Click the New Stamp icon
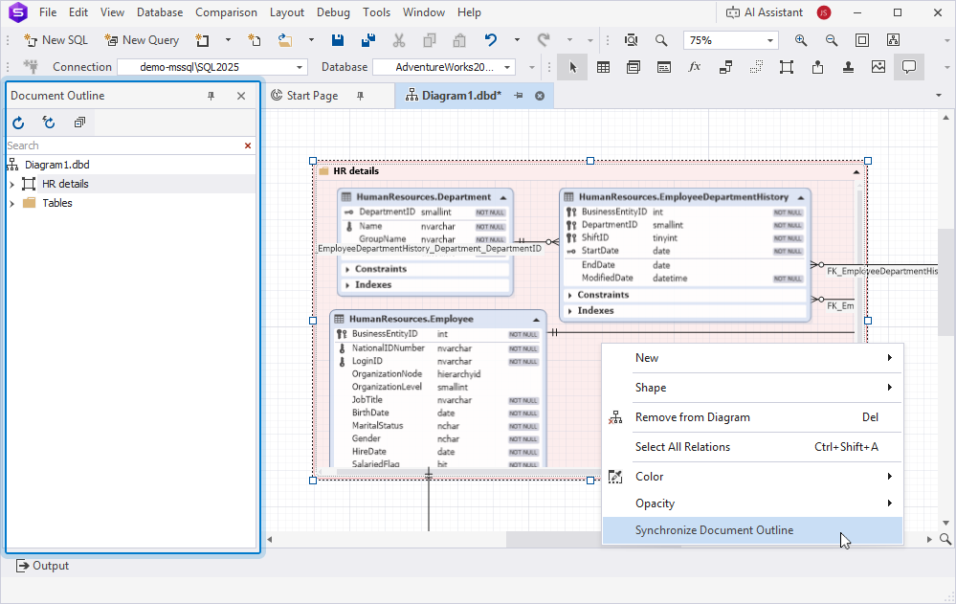Image resolution: width=956 pixels, height=604 pixels. (x=848, y=67)
